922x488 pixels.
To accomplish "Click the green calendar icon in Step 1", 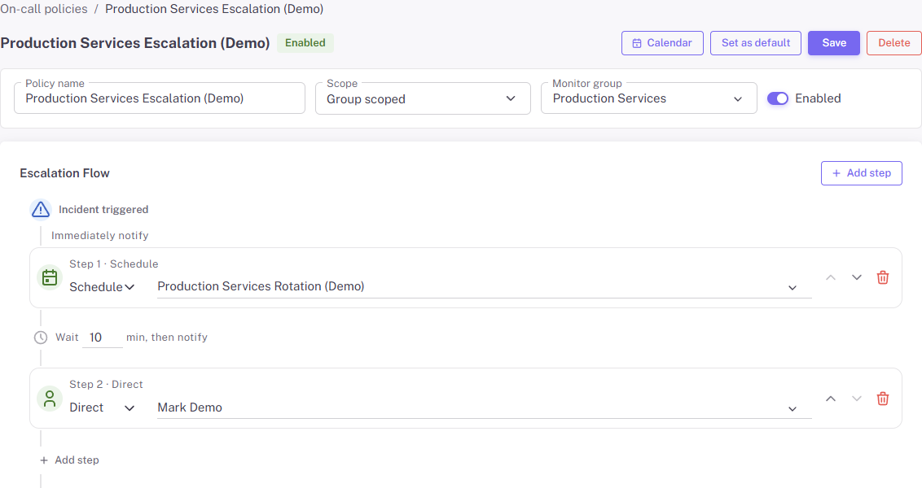I will (x=49, y=277).
